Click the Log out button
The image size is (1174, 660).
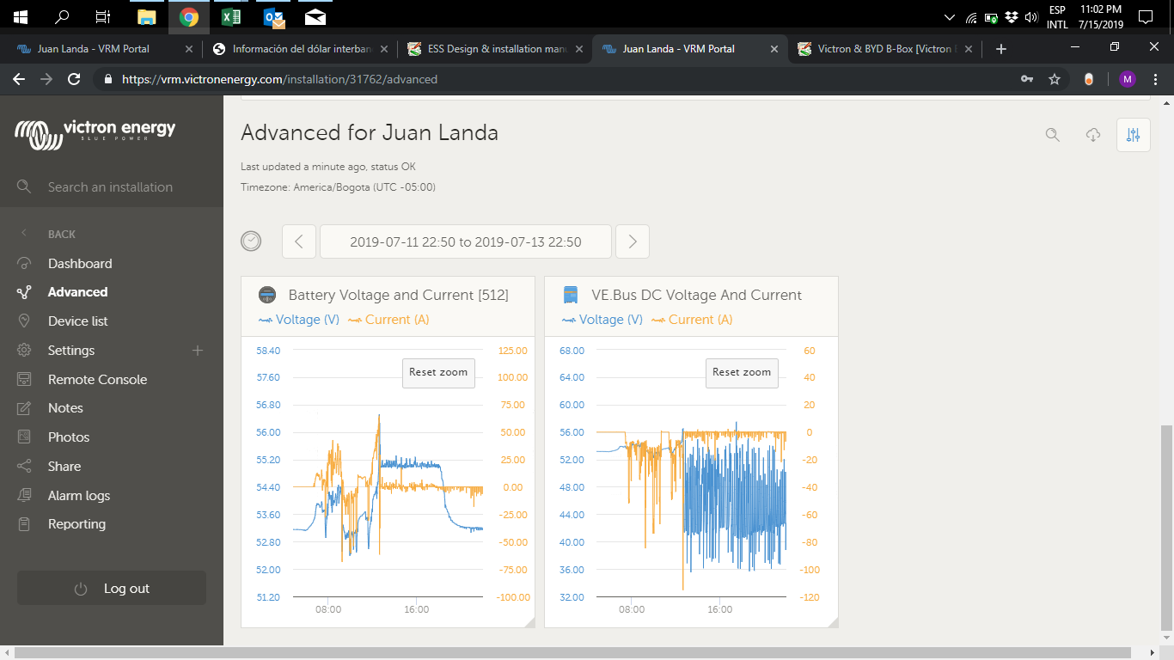tap(112, 589)
